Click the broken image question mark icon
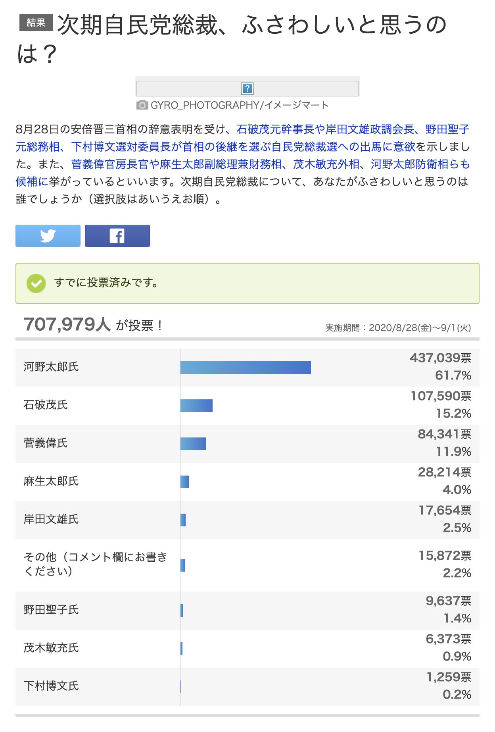Image resolution: width=495 pixels, height=732 pixels. [x=247, y=89]
